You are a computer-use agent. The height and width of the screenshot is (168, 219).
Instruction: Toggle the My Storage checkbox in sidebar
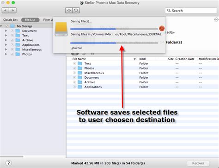(7, 26)
